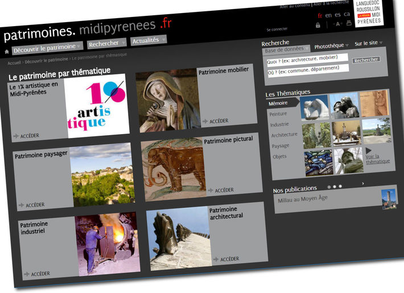Click Accéder under Patrimoine industriel
This screenshot has height=293, width=404.
[37, 274]
